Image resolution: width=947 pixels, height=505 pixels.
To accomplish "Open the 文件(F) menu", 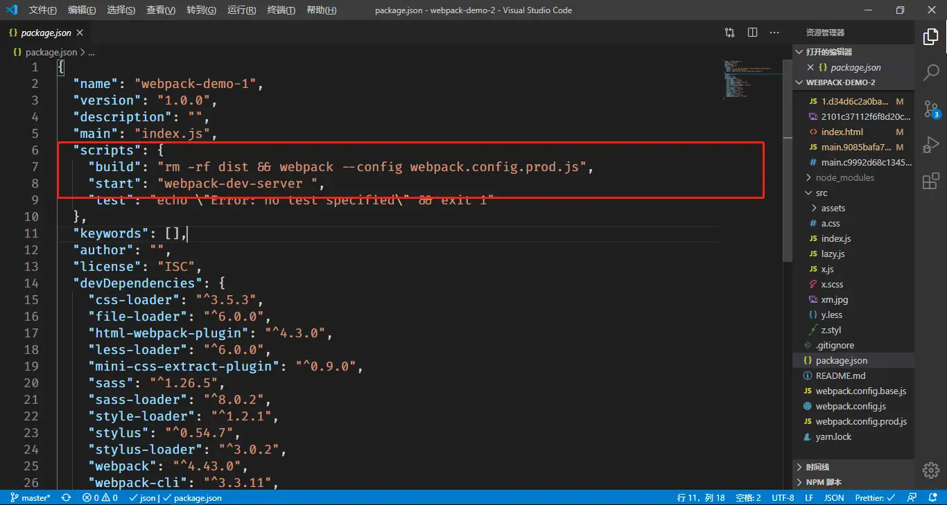I will pos(43,10).
